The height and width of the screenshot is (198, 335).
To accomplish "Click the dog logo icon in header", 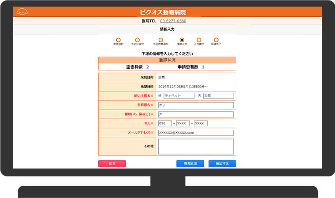I will [22, 11].
